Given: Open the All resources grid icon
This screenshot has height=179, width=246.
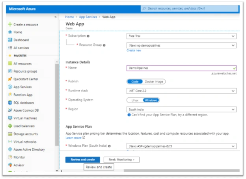Looking at the screenshot, I should (x=10, y=63).
